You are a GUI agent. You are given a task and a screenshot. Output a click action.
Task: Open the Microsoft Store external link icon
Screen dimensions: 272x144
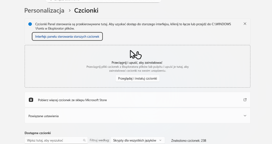(245, 100)
